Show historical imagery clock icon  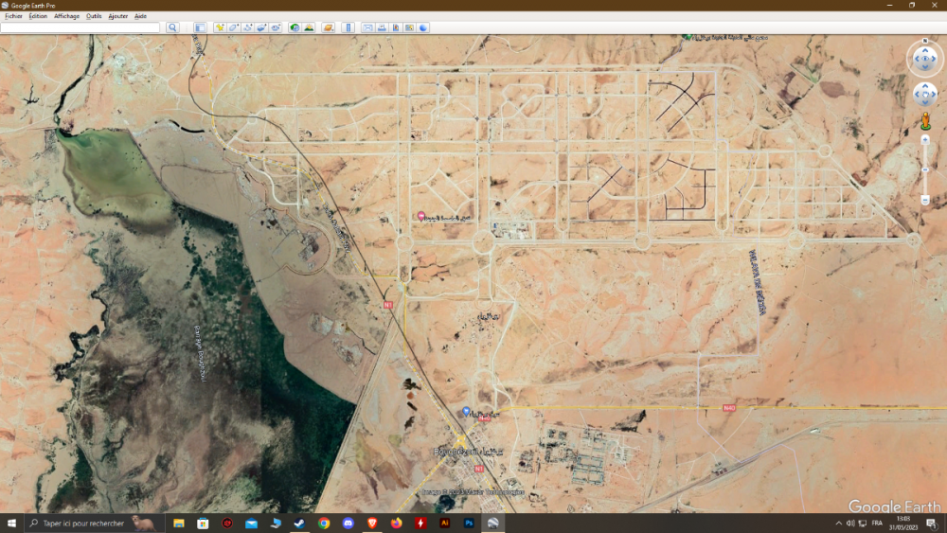[x=295, y=27]
